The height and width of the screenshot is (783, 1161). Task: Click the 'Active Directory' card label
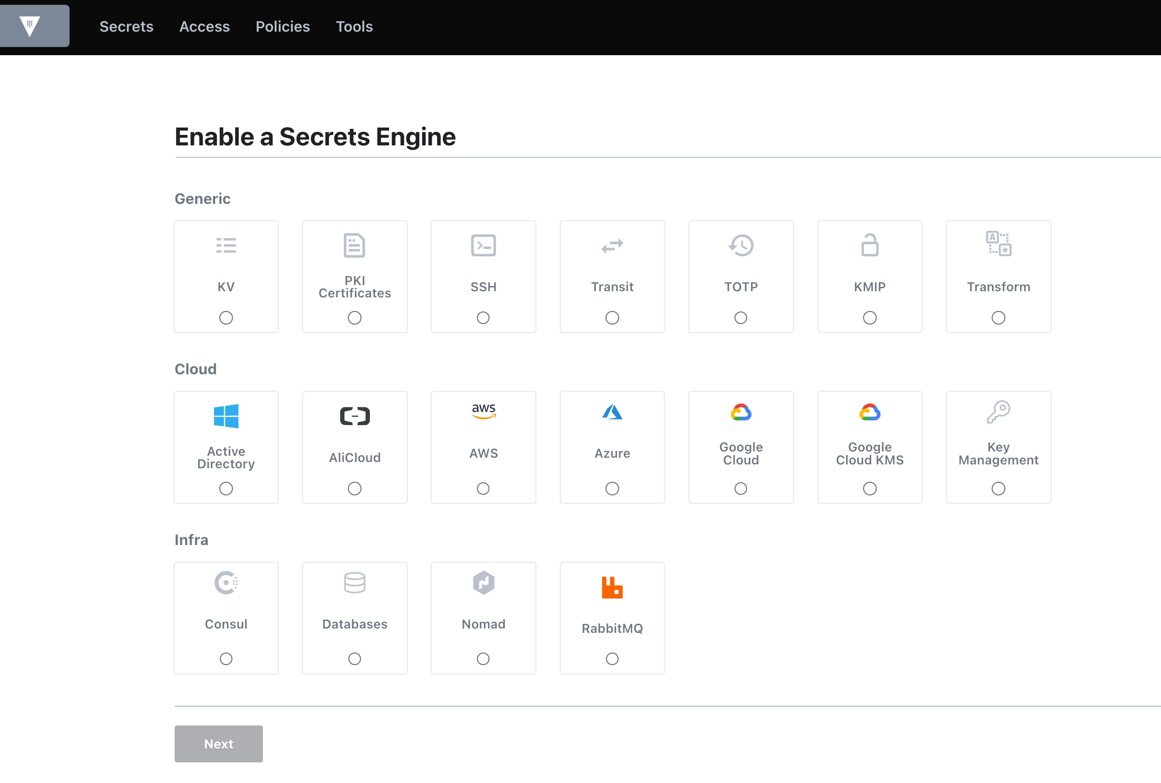pyautogui.click(x=225, y=457)
